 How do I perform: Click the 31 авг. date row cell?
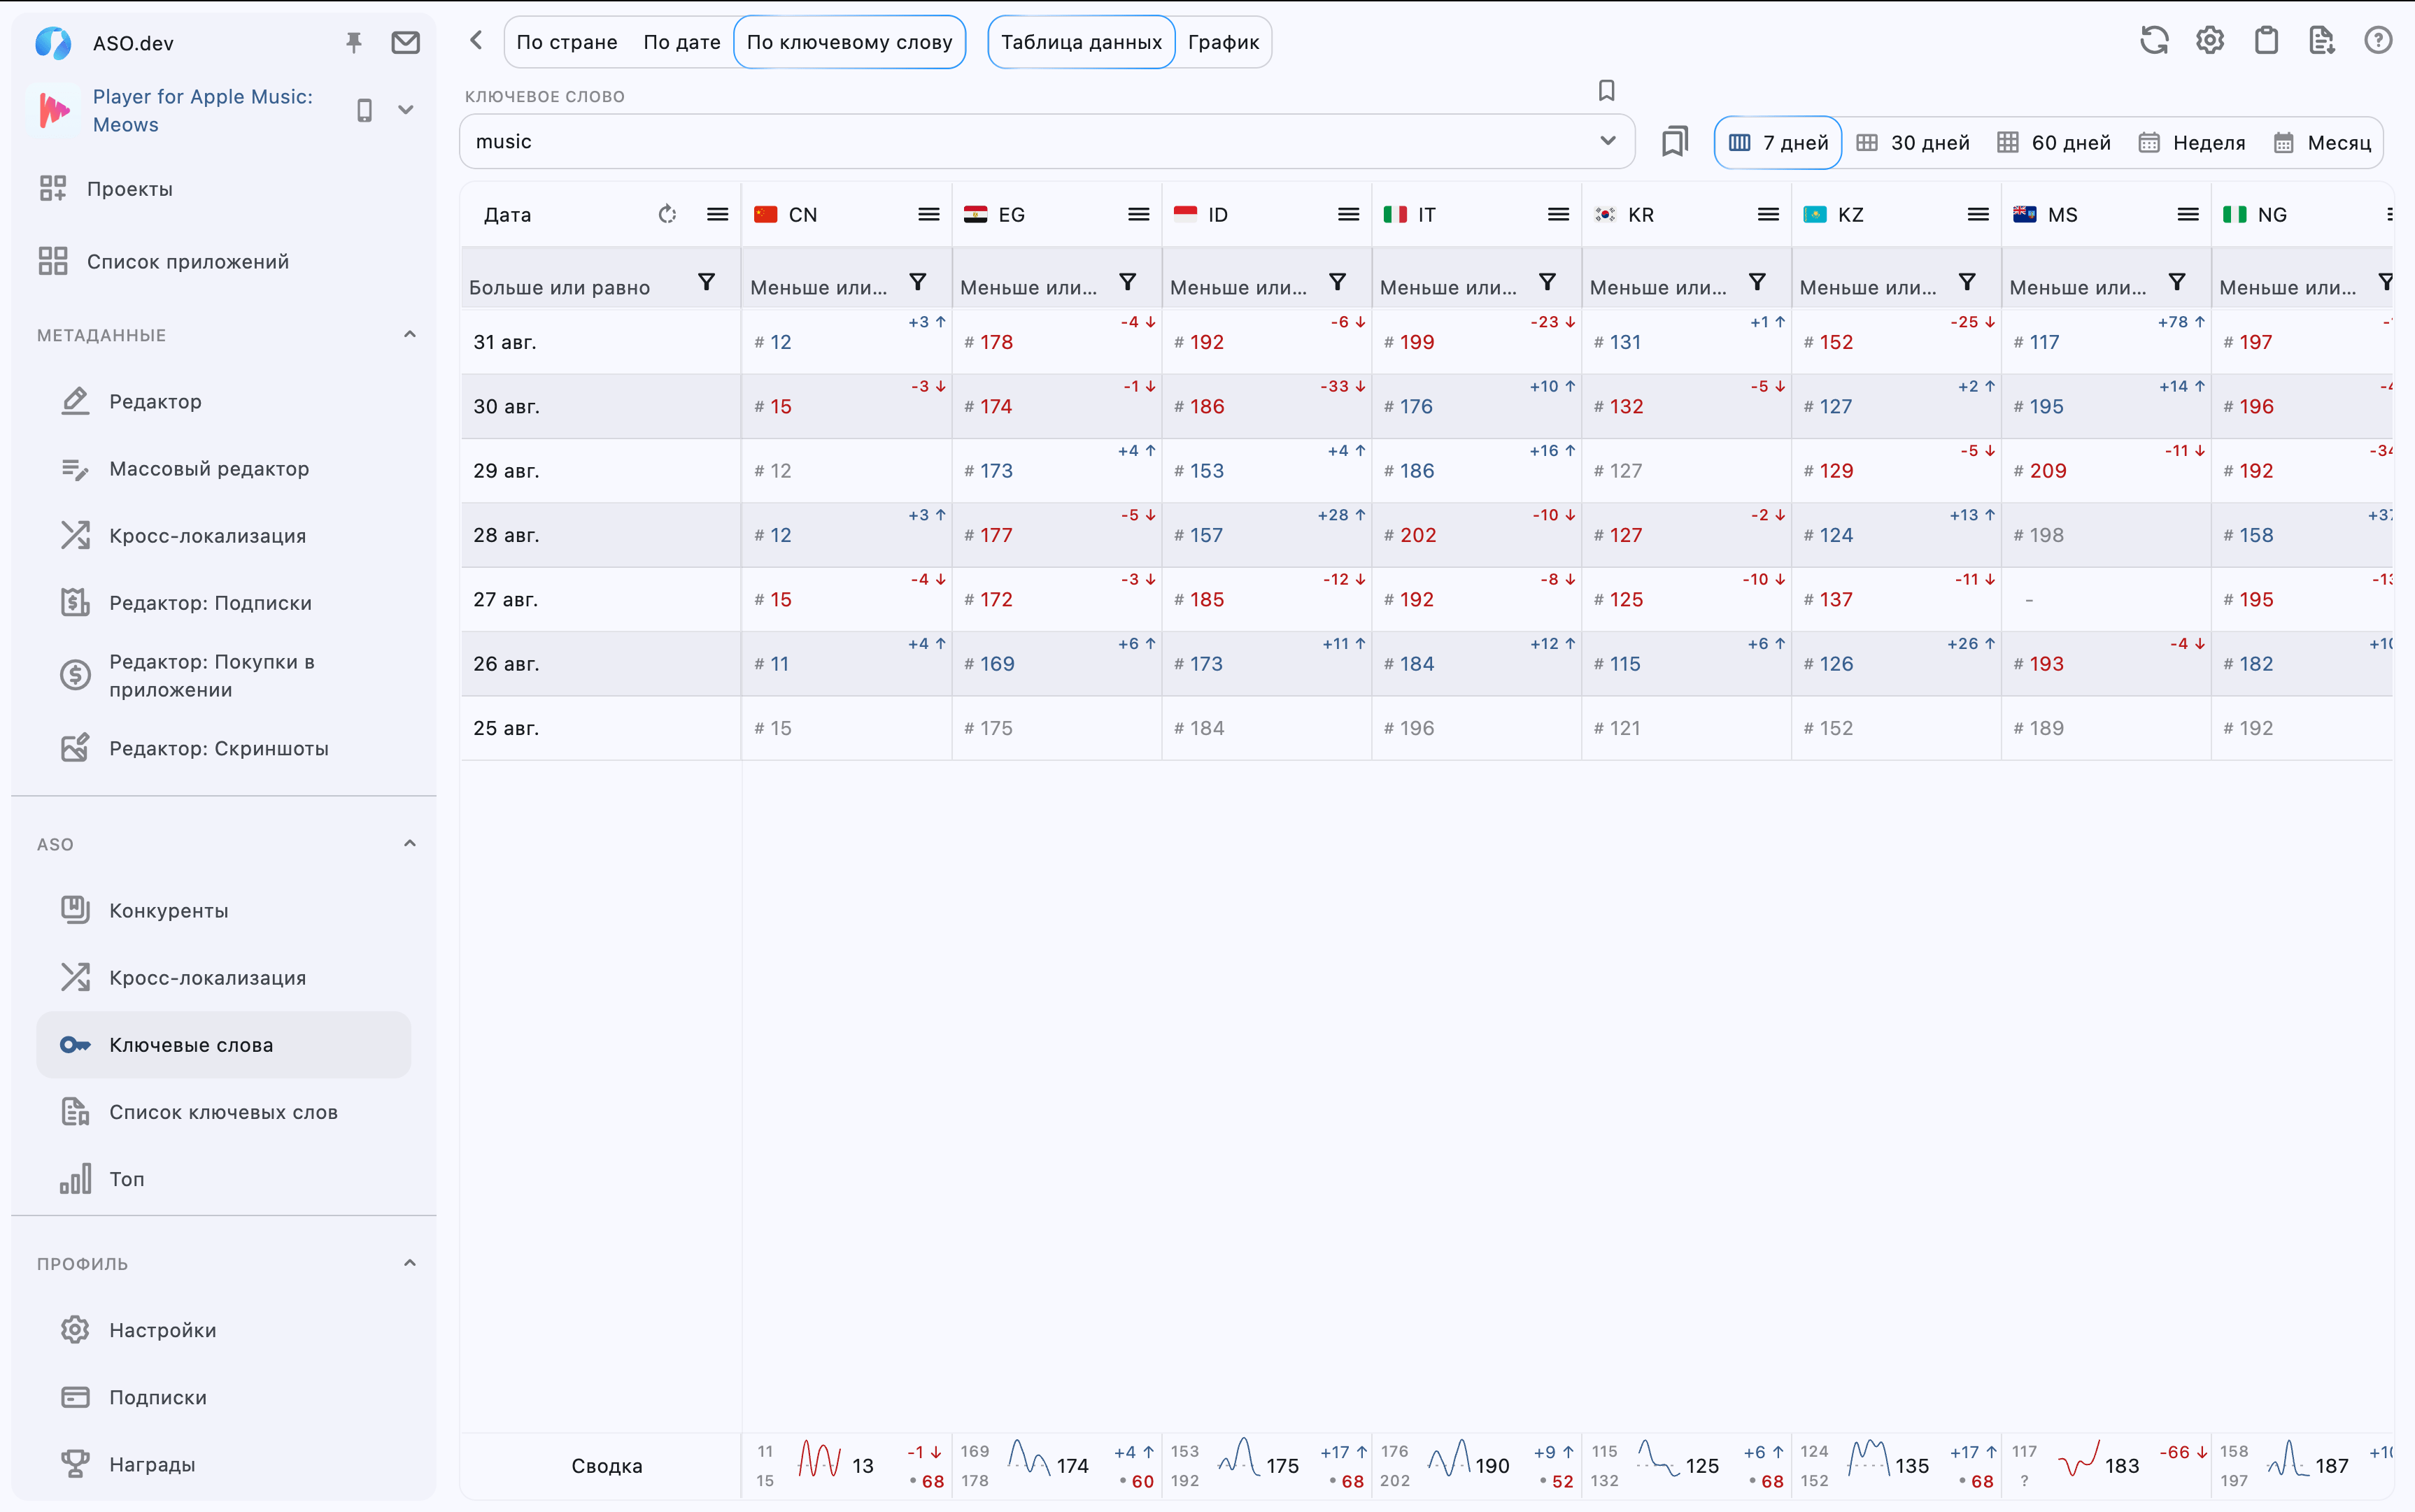[601, 342]
